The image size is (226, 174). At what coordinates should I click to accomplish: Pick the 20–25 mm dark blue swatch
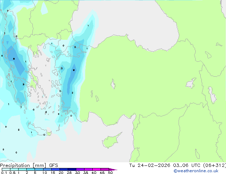click(x=63, y=169)
